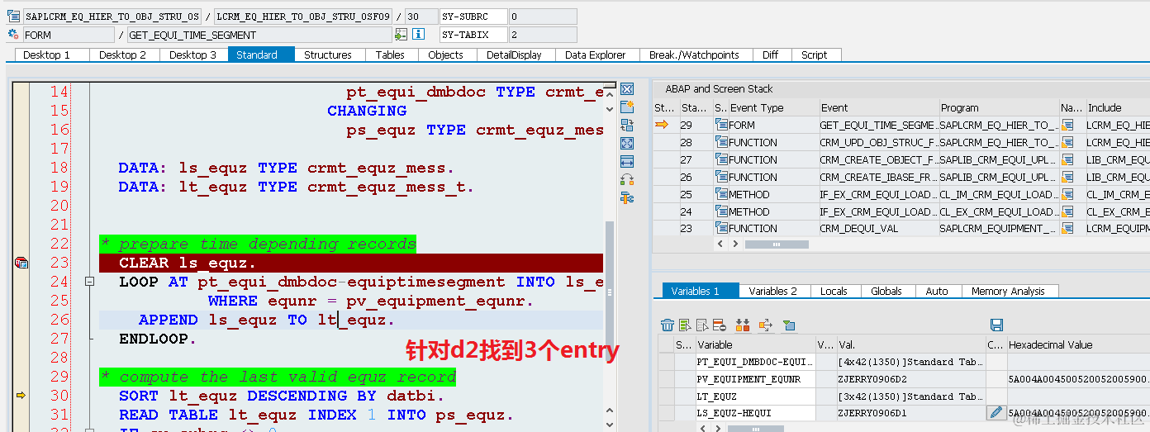Click the horizontal scrollbar thumb of the stack panel
1150x432 pixels.
tap(777, 244)
